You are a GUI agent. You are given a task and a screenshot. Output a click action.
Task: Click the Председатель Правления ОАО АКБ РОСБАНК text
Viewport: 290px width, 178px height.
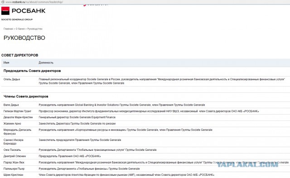[x=70, y=156]
